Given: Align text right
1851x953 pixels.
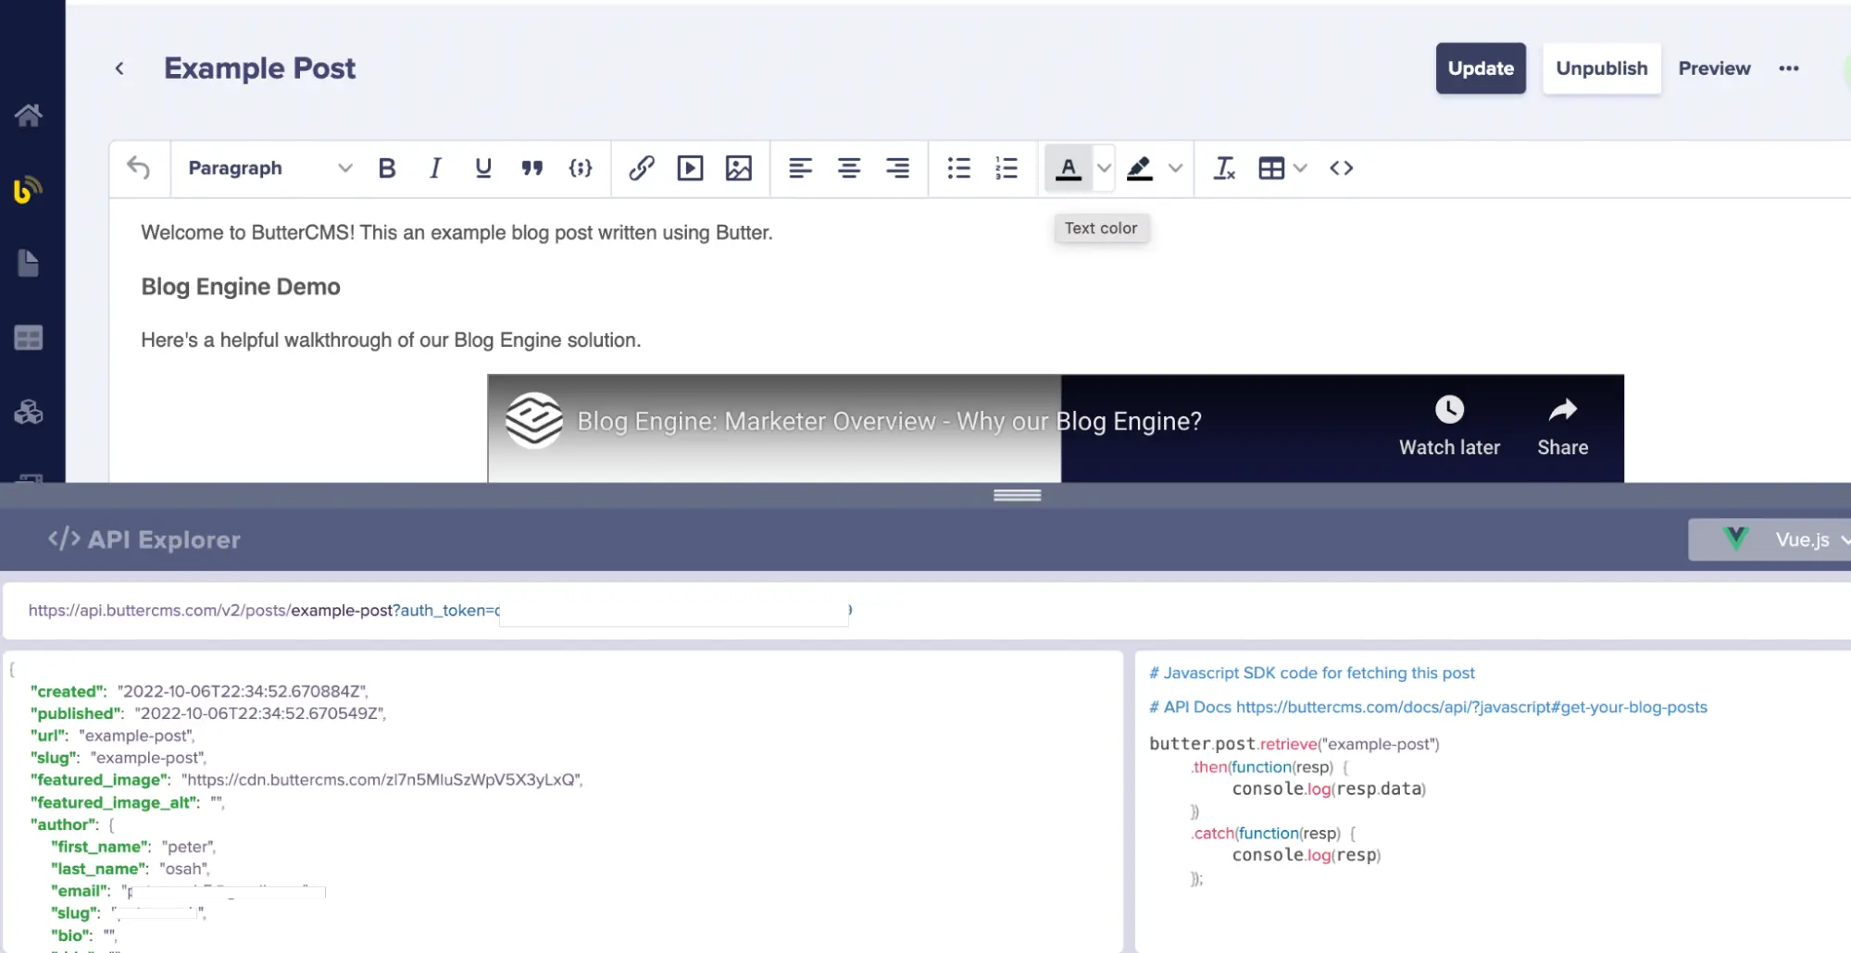Looking at the screenshot, I should point(896,167).
